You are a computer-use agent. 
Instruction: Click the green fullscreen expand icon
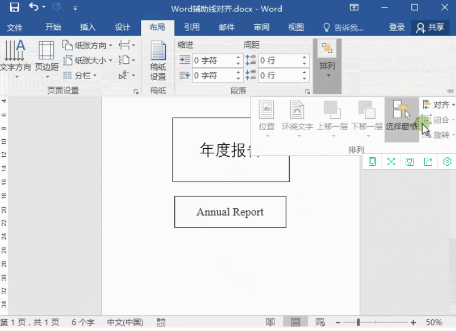pos(391,162)
